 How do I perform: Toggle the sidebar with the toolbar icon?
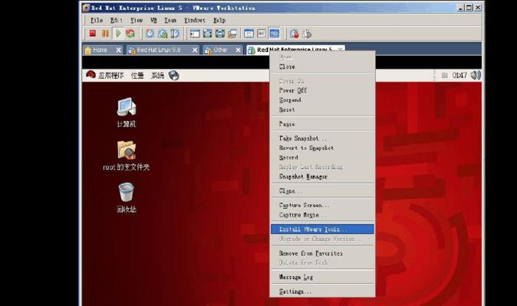pos(195,33)
